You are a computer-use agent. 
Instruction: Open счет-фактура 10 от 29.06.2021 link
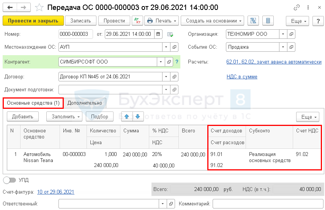[56, 192]
